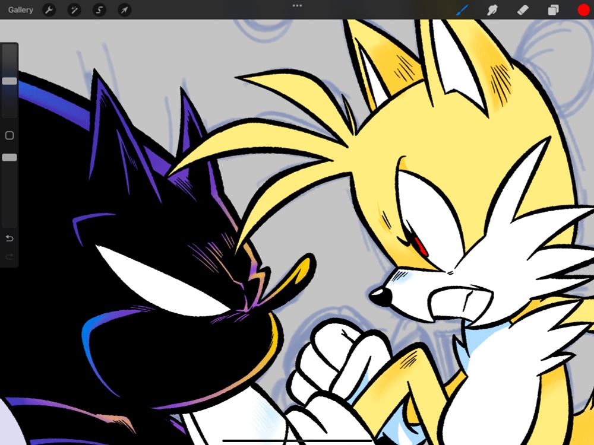The height and width of the screenshot is (445, 594).
Task: Undo the last stroke
Action: coord(10,238)
